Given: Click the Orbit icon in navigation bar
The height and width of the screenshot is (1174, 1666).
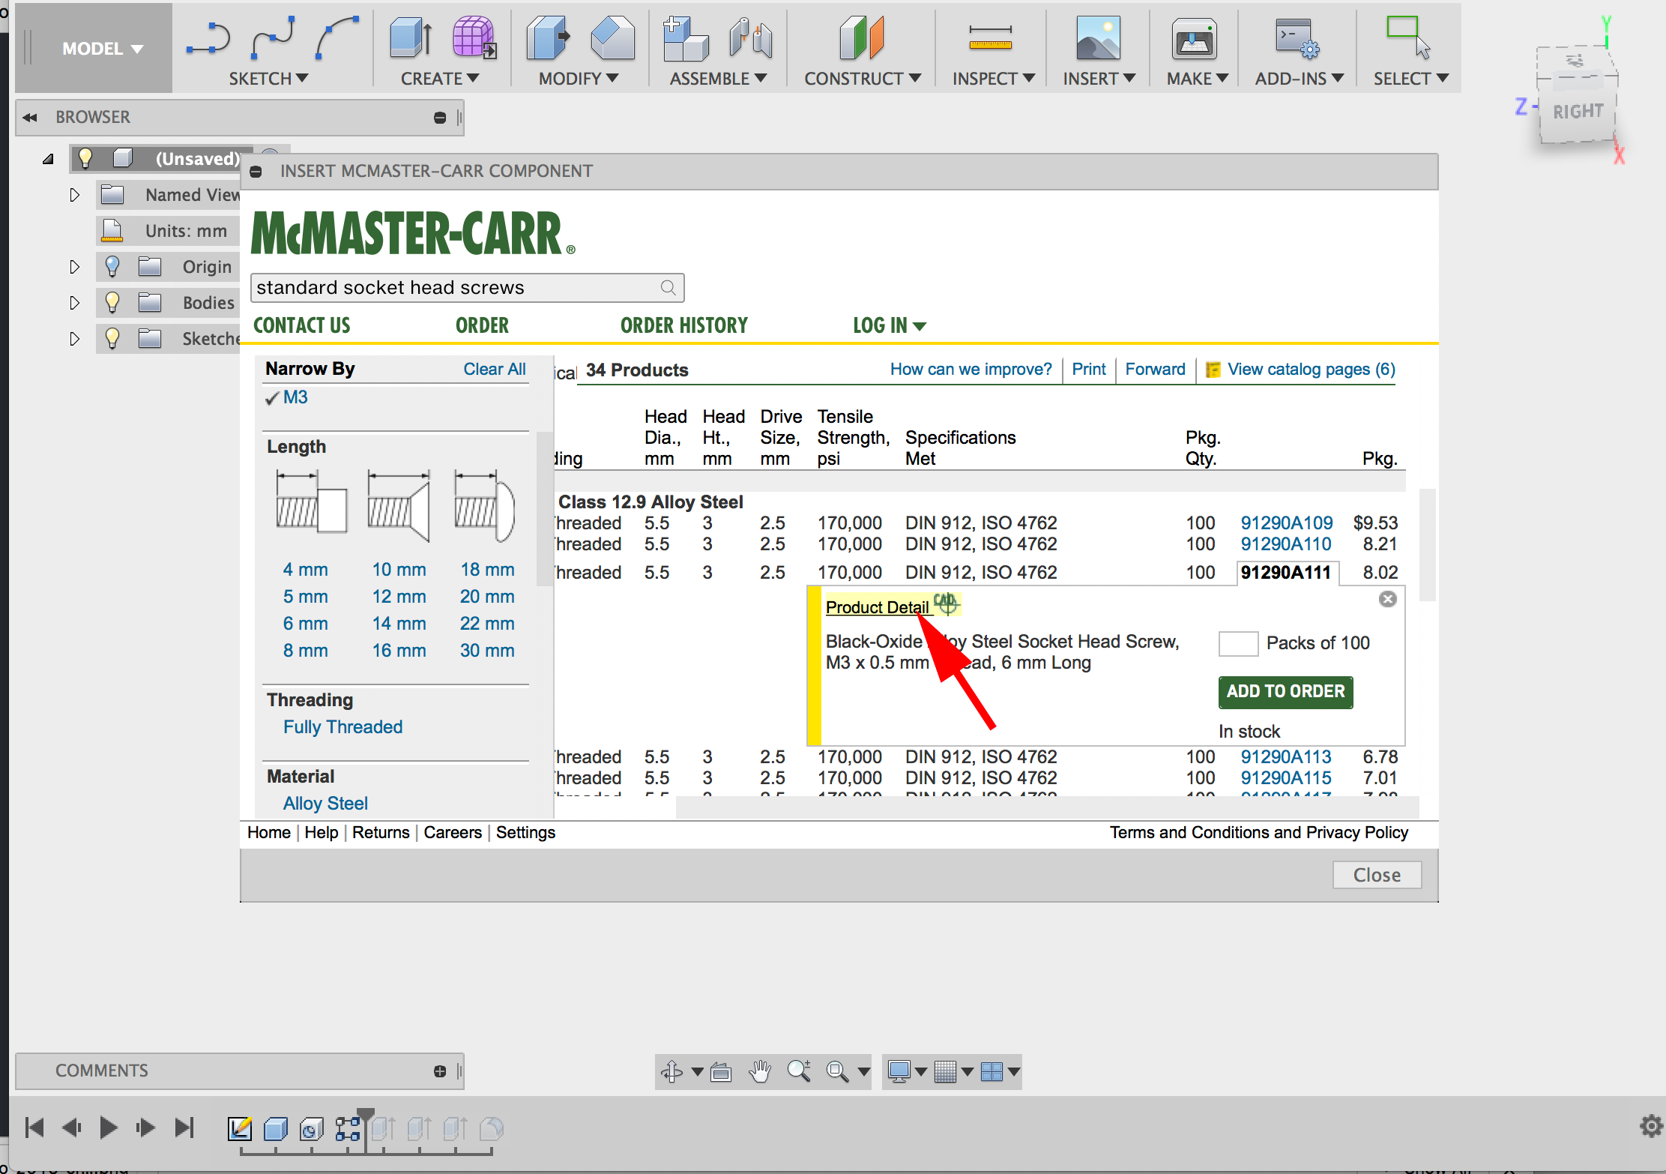Looking at the screenshot, I should 671,1071.
